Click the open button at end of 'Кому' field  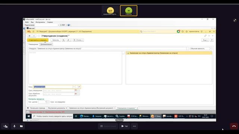click(79, 87)
